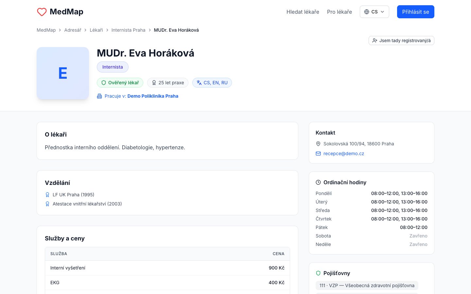Click the 25 let praxe badge
Viewport: 471px width, 294px height.
tap(168, 83)
